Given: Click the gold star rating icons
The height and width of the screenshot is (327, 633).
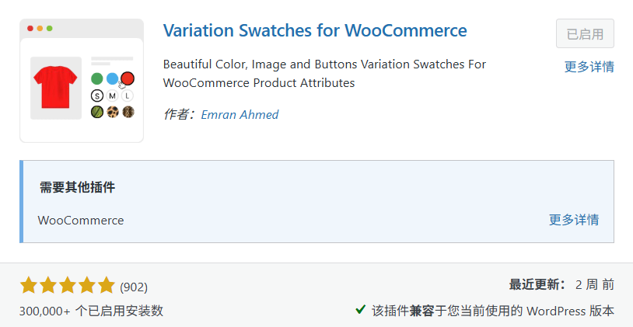Looking at the screenshot, I should tap(68, 286).
